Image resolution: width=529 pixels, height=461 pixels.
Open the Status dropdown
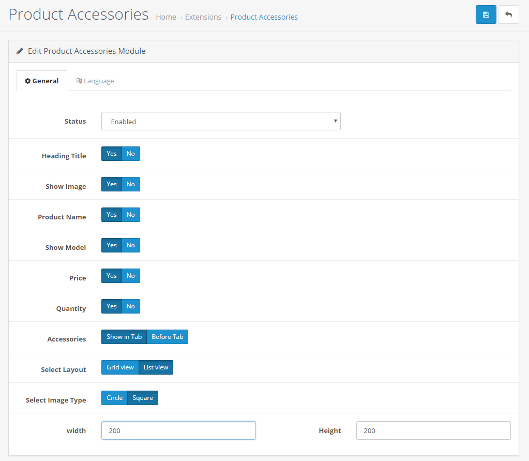(x=221, y=122)
